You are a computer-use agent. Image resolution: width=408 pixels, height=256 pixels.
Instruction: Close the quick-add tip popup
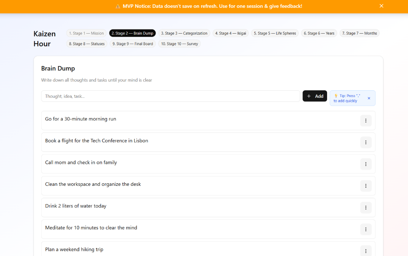click(x=369, y=98)
